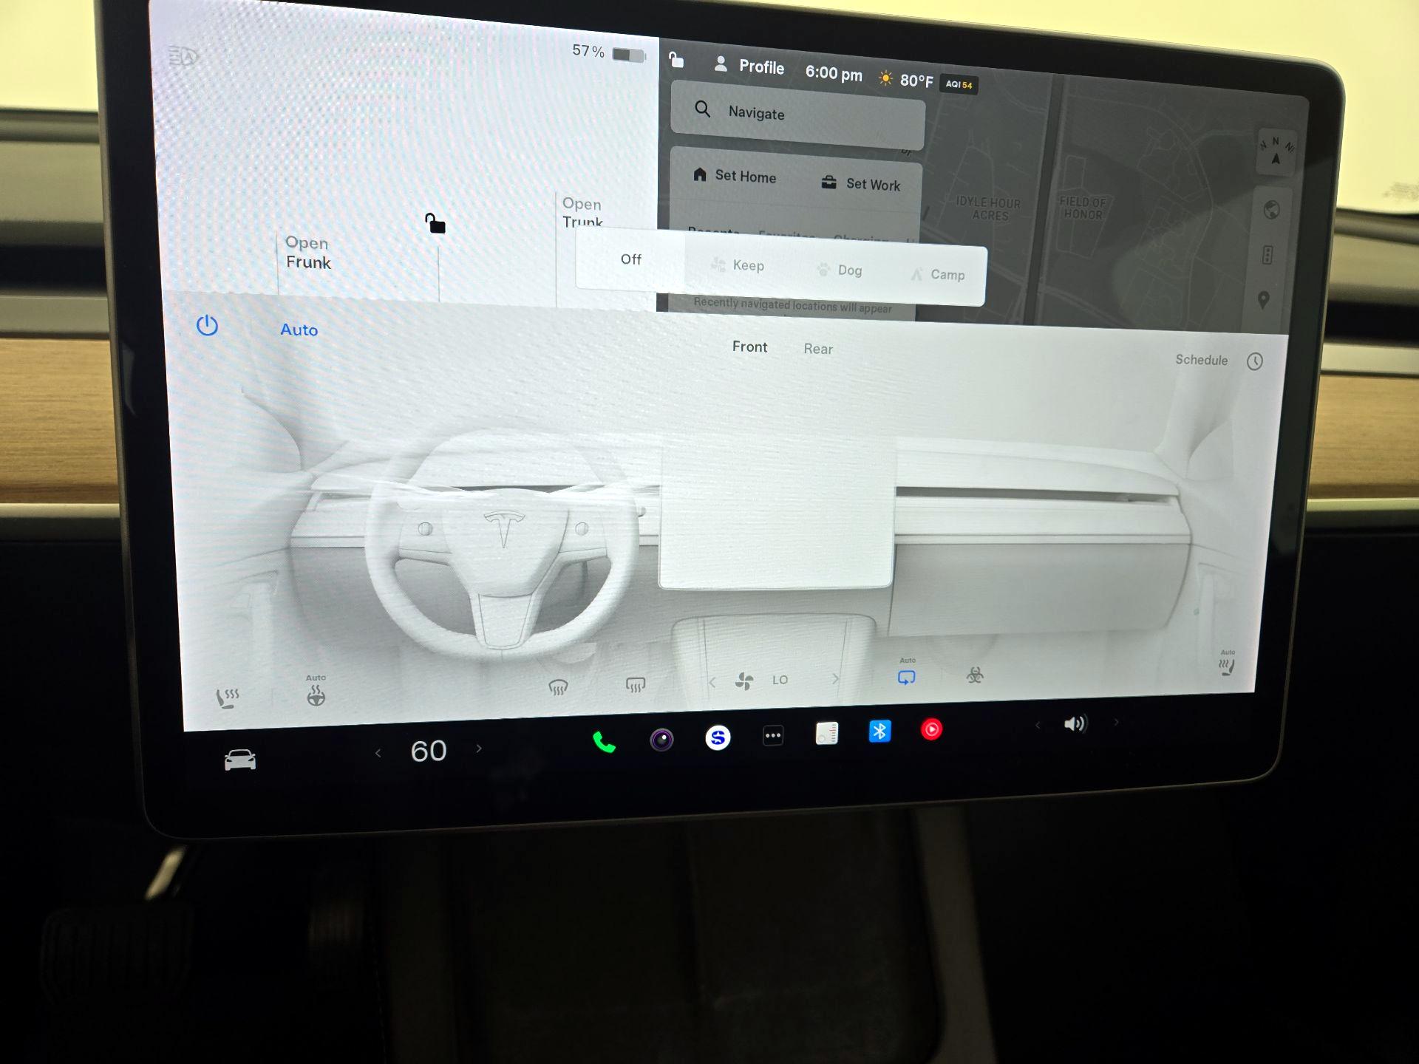Tap the Navigate search field
Viewport: 1419px width, 1064px height.
[x=797, y=114]
